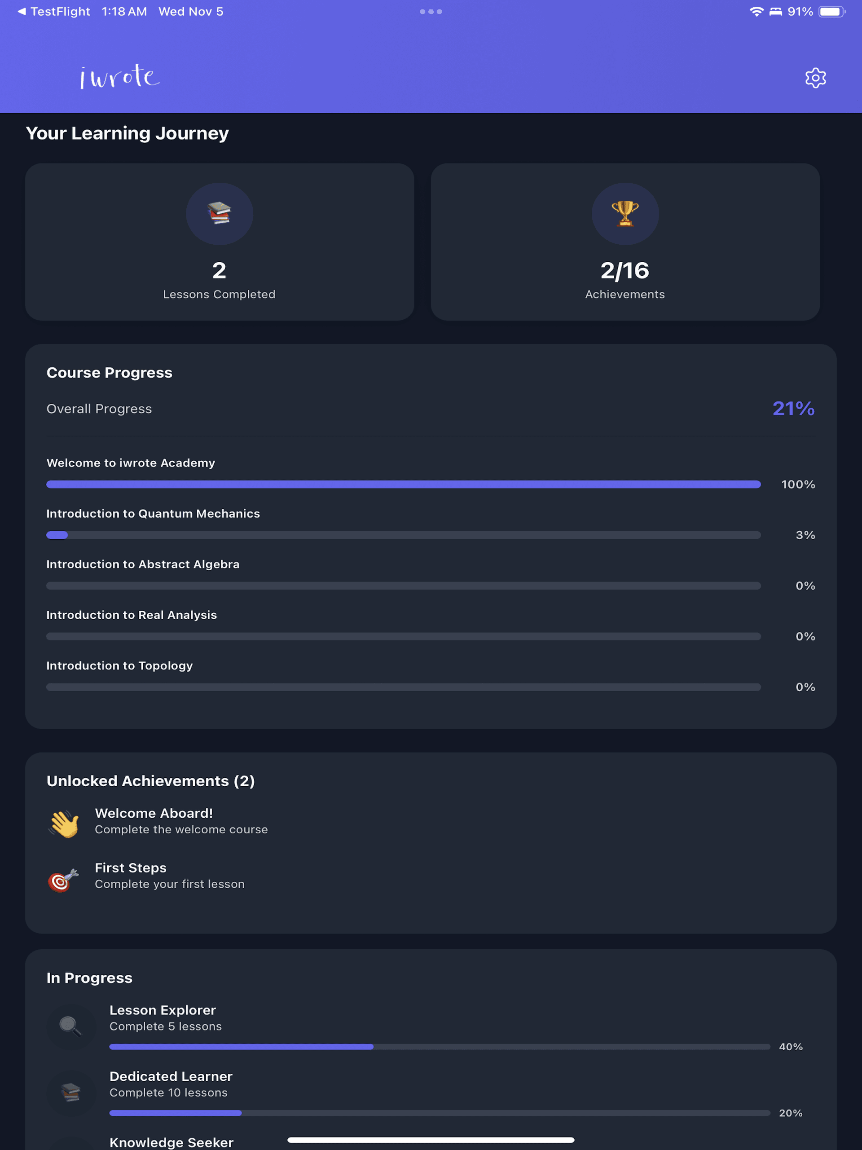Expand the Unlocked Achievements section

pyautogui.click(x=151, y=780)
